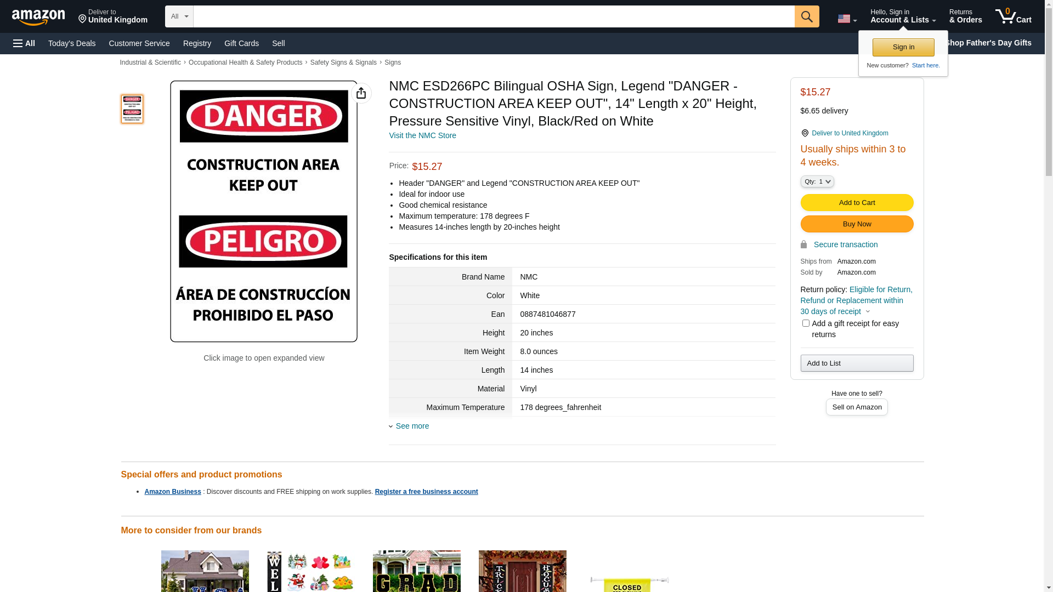
Task: Open the Qty quantity dropdown
Action: click(x=817, y=181)
